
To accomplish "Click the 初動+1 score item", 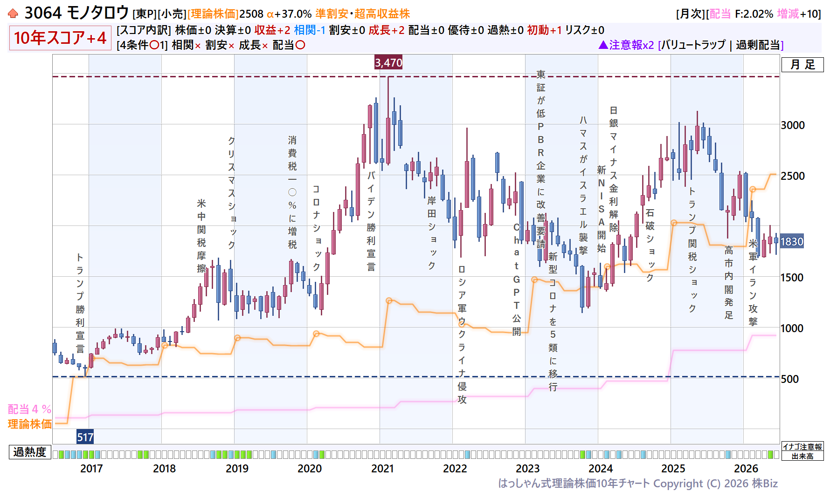I will [x=545, y=30].
